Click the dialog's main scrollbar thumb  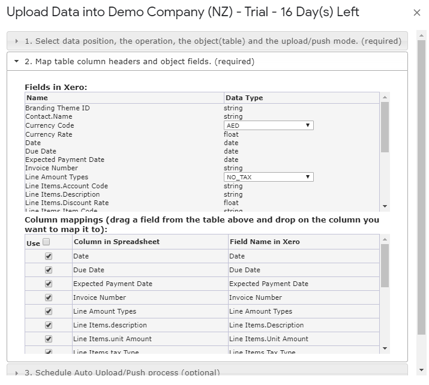coord(421,187)
